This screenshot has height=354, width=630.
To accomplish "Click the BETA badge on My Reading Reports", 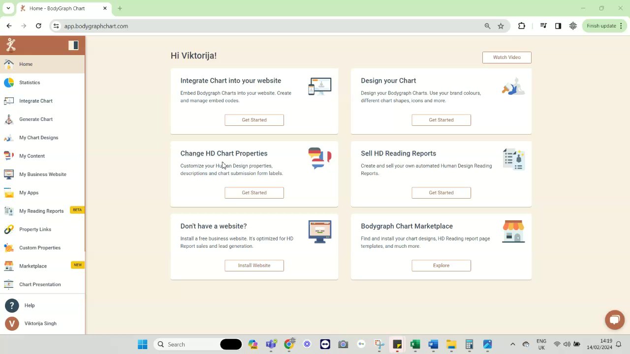I will coord(77,210).
